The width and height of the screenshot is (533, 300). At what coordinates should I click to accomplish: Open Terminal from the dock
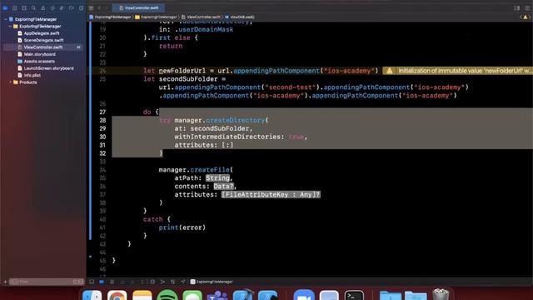354,295
